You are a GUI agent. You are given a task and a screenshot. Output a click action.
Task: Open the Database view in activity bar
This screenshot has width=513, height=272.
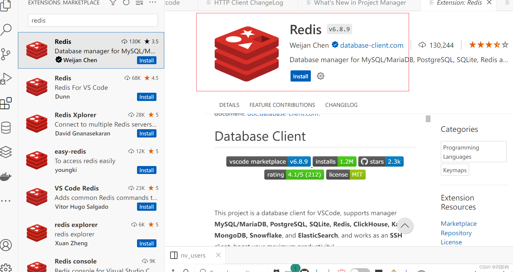point(6,128)
